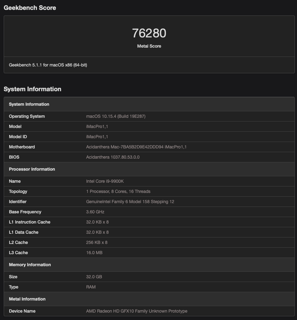Click the 'Operating System' row label
This screenshot has height=320, width=297.
pos(27,116)
